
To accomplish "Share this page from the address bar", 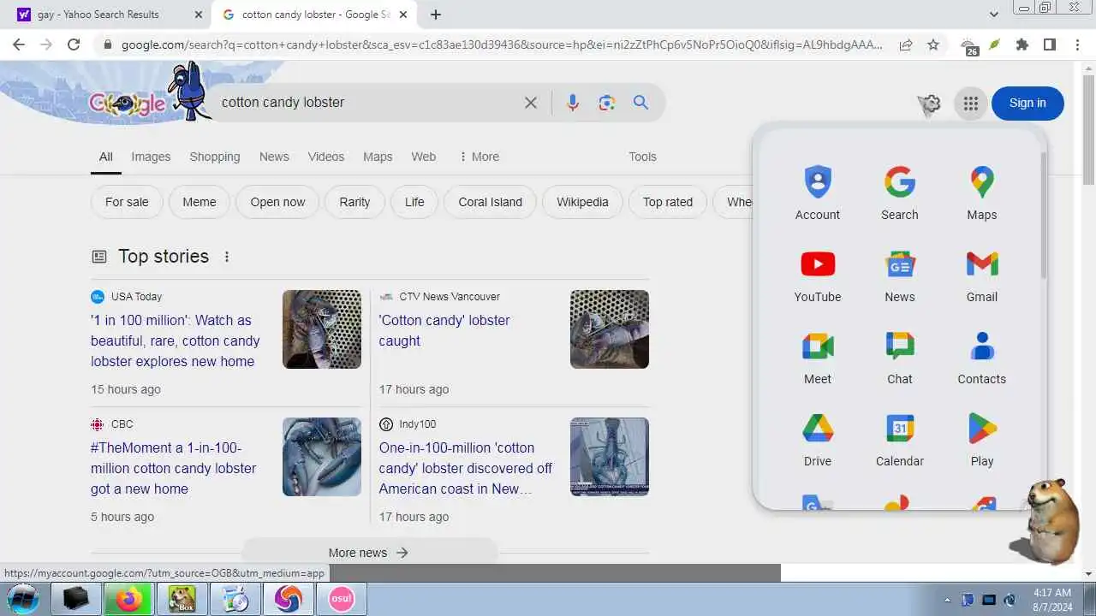I will 905,44.
